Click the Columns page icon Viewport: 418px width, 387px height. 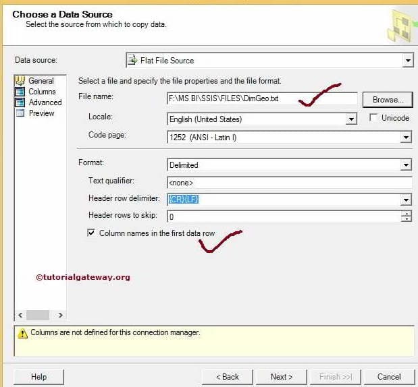20,92
